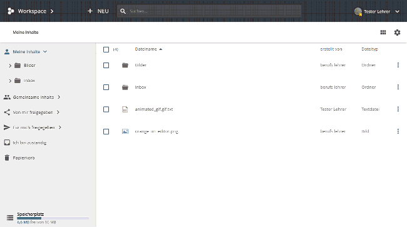407x227 pixels.
Task: Open the user menu dropdown arrow
Action: 397,11
